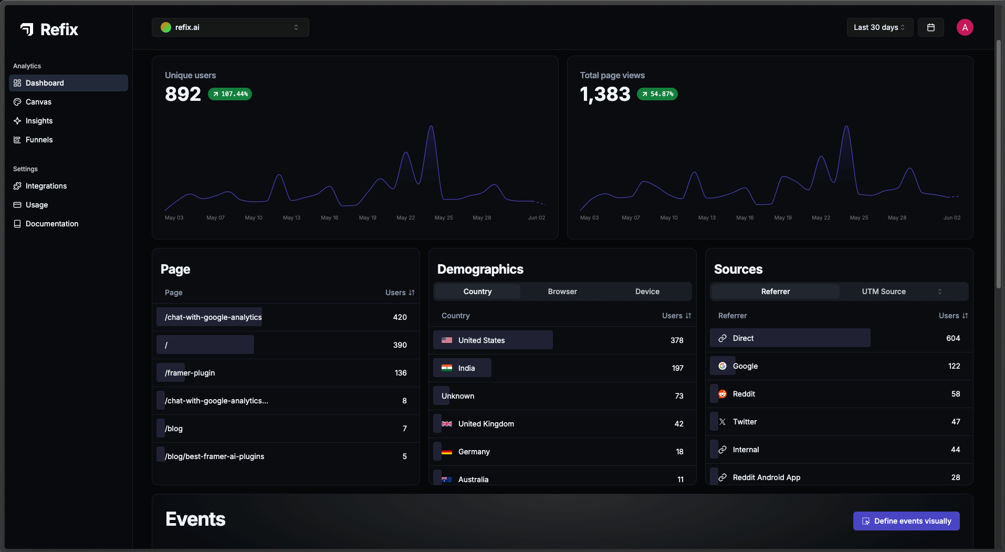The image size is (1005, 552).
Task: Click the Google referrer icon
Action: pyautogui.click(x=723, y=366)
